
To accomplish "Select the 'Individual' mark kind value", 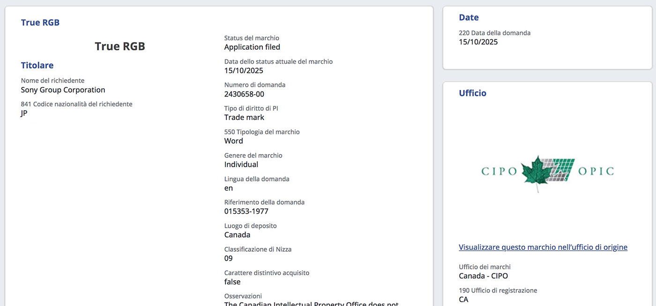I will [x=241, y=164].
